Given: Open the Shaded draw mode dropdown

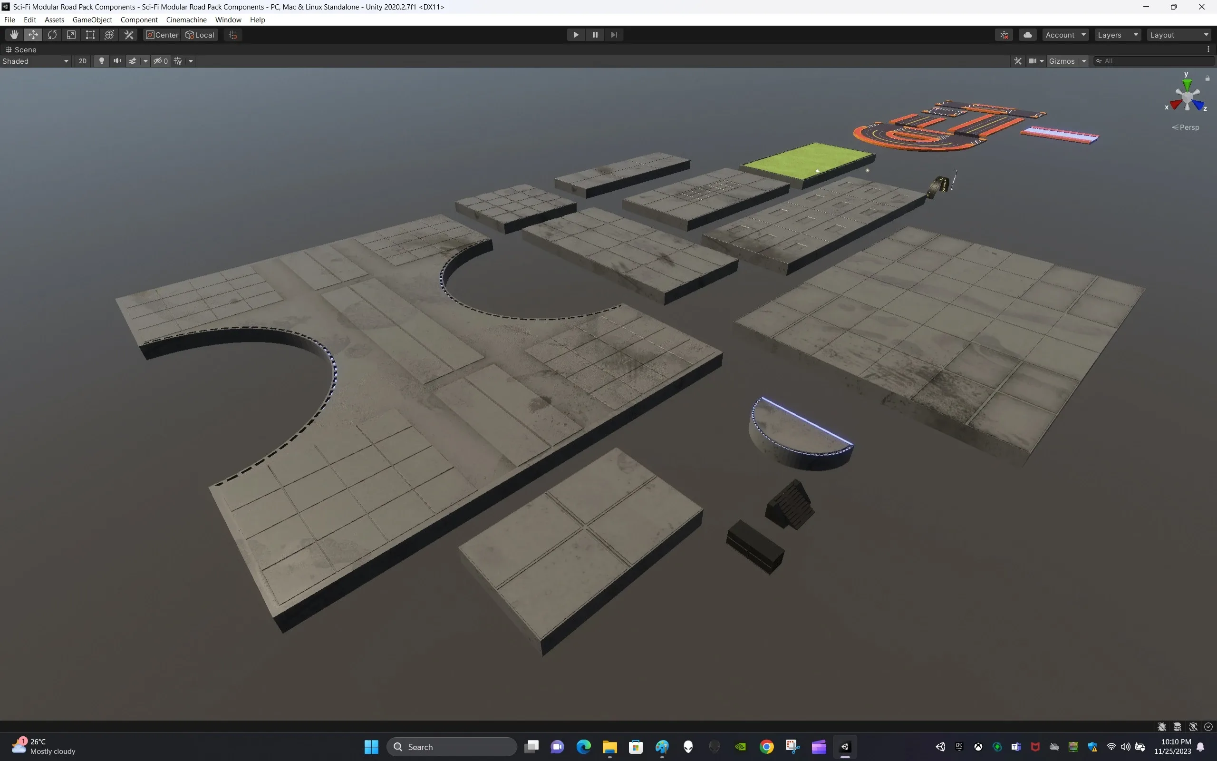Looking at the screenshot, I should pos(35,61).
